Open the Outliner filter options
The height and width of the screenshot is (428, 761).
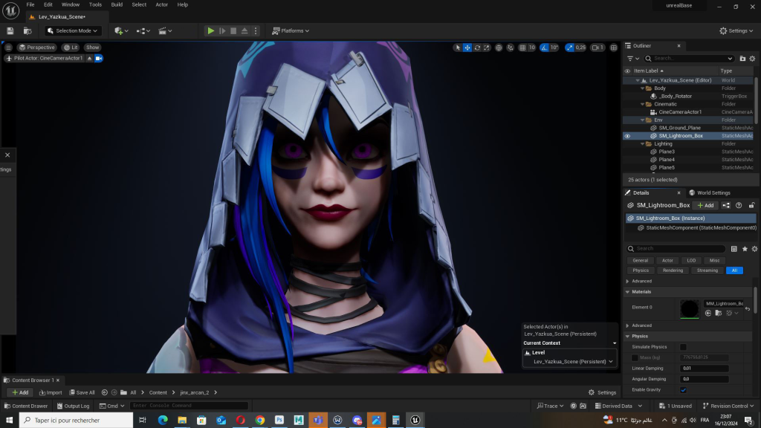coord(633,59)
